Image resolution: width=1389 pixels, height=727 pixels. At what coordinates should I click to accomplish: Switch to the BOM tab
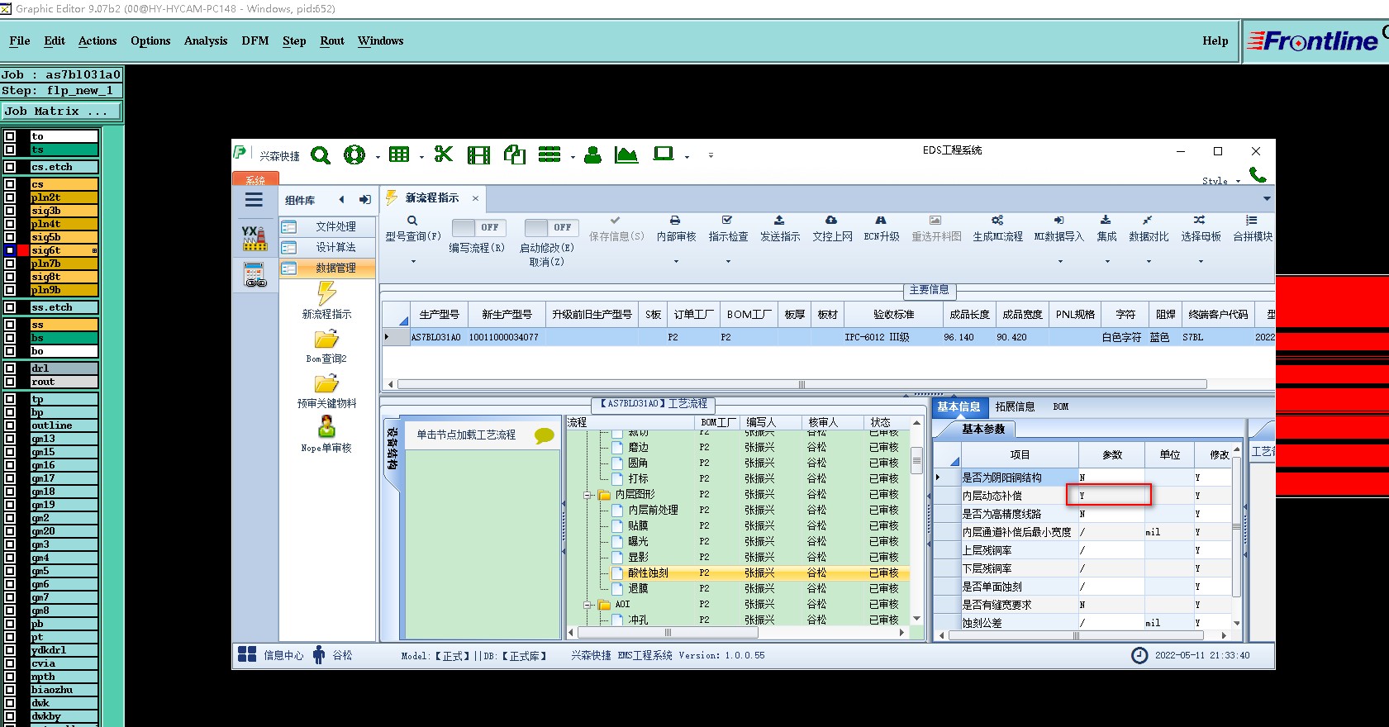pyautogui.click(x=1061, y=406)
